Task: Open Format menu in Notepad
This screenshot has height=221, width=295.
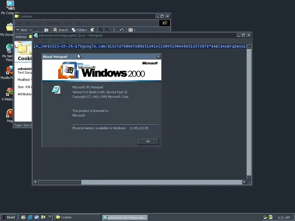Action: [56, 41]
